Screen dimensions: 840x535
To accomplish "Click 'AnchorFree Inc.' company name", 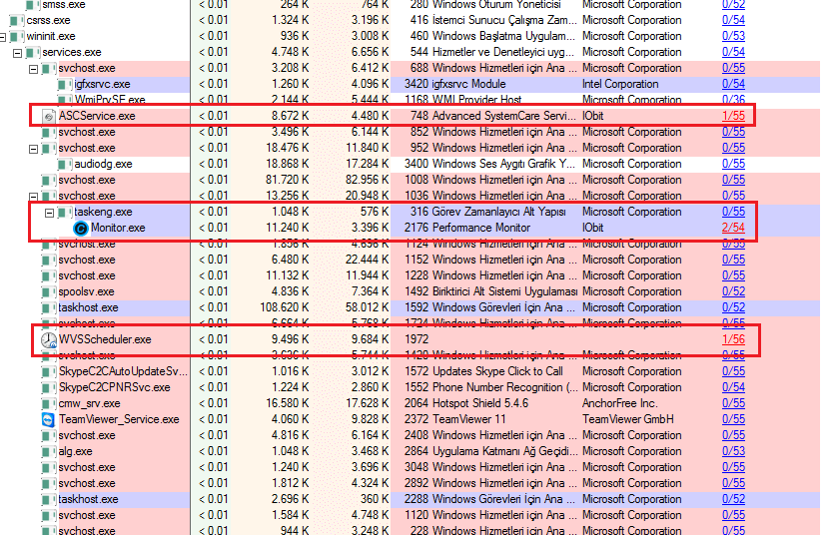I will [x=620, y=403].
